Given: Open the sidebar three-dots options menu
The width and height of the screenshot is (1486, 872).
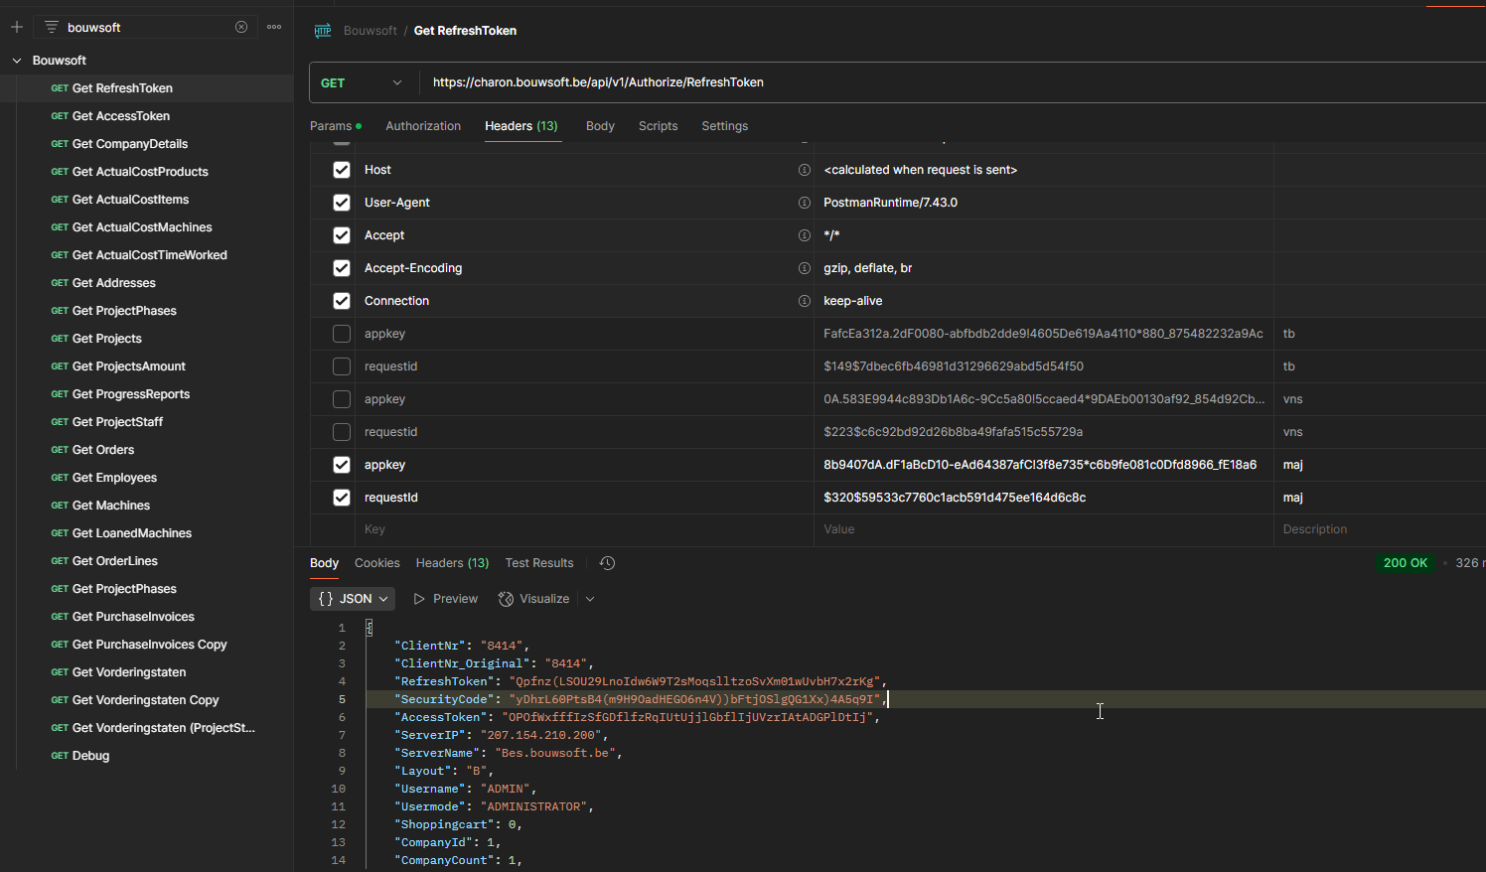Looking at the screenshot, I should click(274, 27).
